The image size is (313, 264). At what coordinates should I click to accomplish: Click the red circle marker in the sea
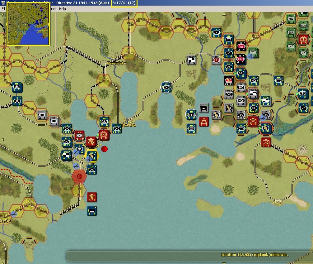pos(104,149)
